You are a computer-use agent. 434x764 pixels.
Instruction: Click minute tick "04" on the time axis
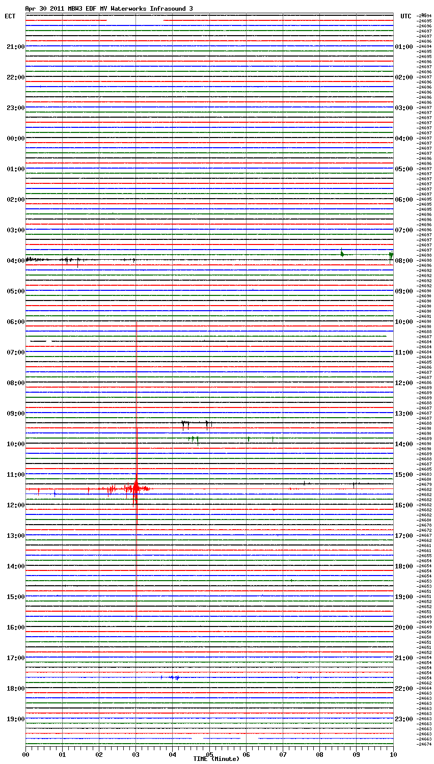click(x=172, y=754)
